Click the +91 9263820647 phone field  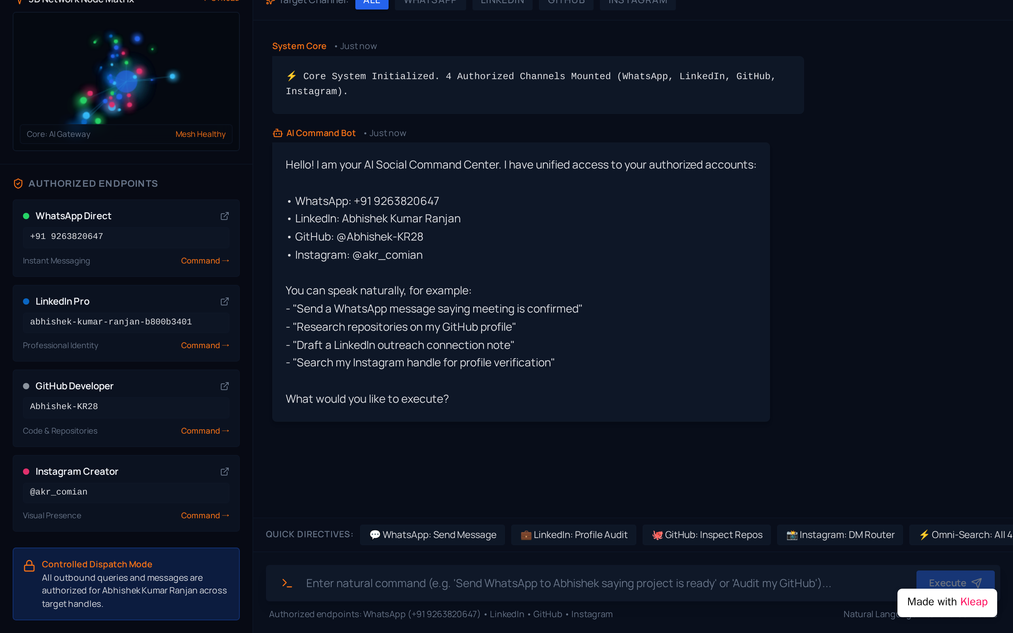126,237
